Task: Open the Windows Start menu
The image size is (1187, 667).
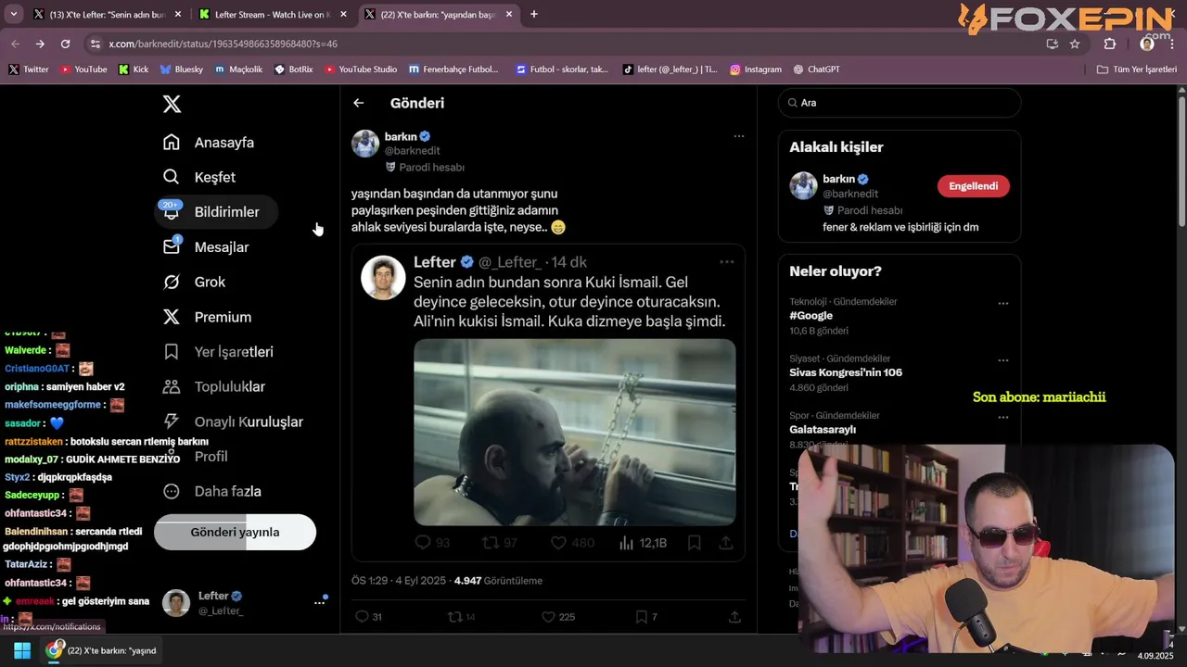Action: tap(22, 650)
